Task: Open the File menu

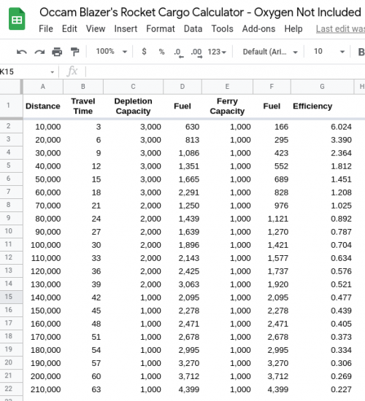Action: coord(46,29)
